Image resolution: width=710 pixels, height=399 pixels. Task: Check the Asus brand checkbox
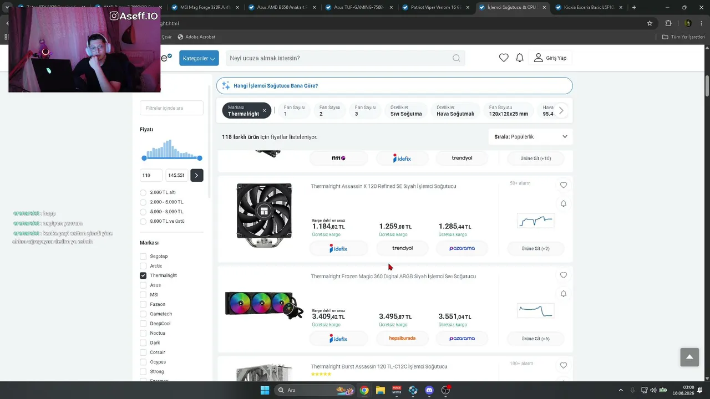143,285
